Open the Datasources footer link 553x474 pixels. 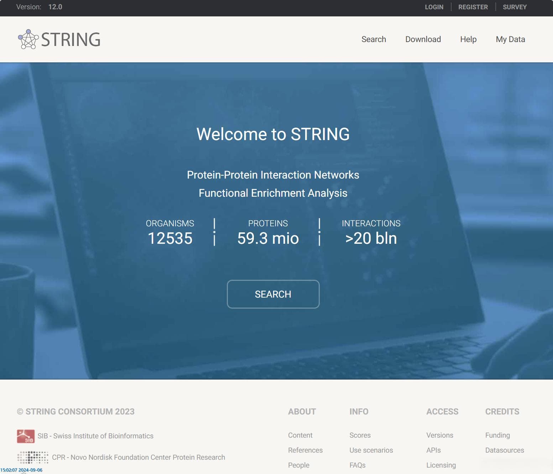(505, 450)
